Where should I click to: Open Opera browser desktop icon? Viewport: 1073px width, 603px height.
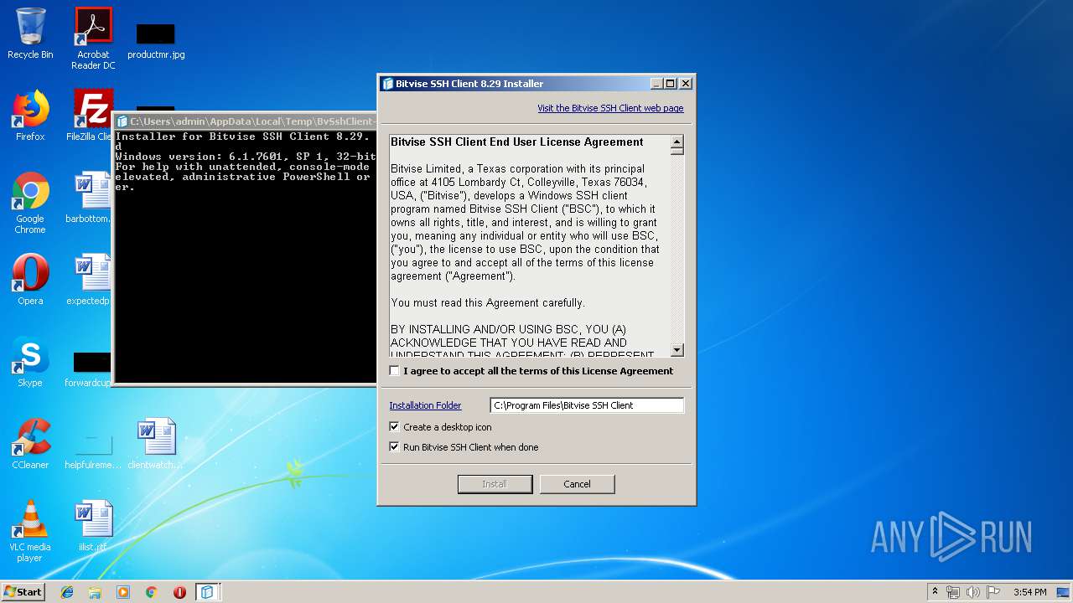(30, 280)
